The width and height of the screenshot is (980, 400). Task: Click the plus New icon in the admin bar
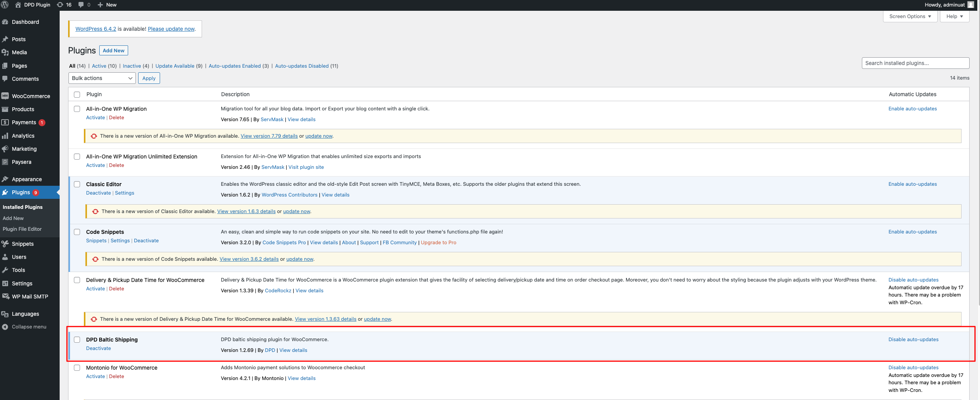(100, 5)
